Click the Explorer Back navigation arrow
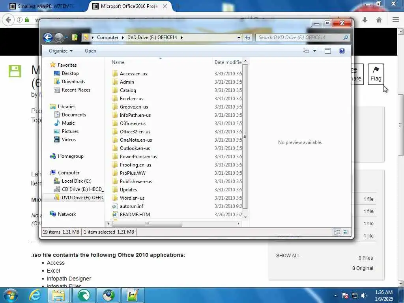The width and height of the screenshot is (404, 303). coord(48,37)
